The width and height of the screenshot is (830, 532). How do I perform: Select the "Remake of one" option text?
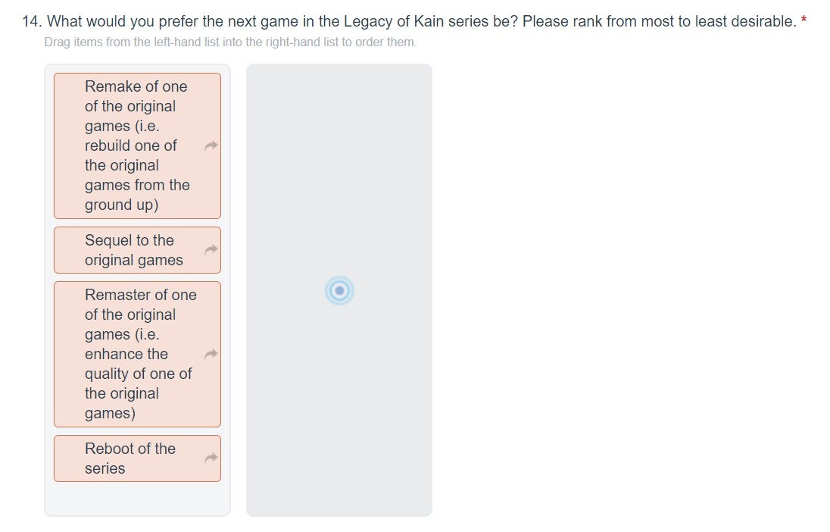[x=136, y=86]
